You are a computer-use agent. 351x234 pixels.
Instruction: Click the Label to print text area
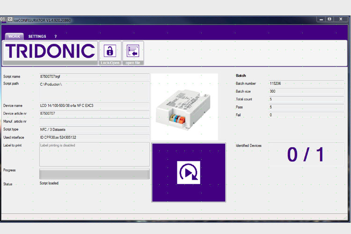94,154
